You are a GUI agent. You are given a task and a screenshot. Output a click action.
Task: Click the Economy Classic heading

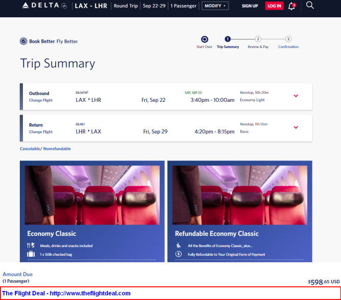[x=51, y=234]
